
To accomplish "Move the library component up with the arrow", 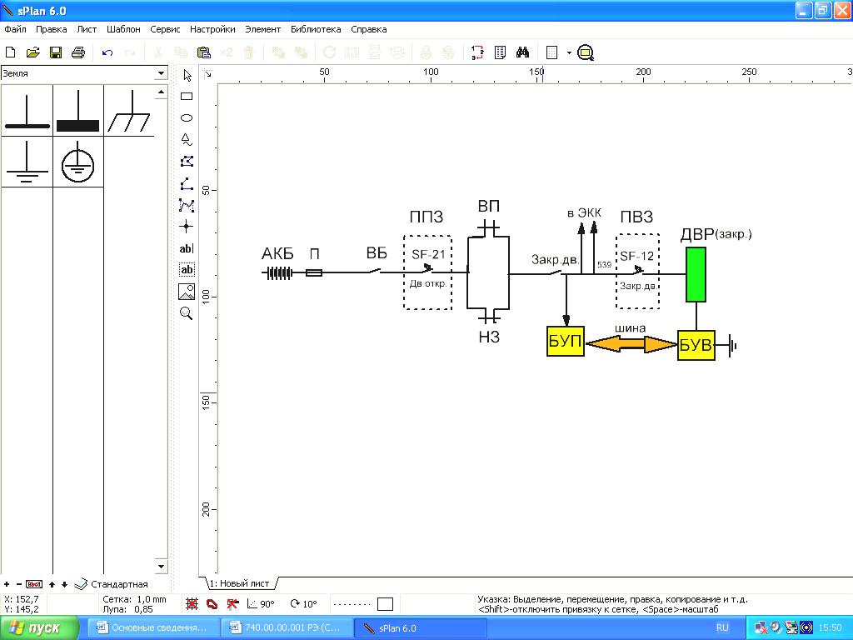I will [x=52, y=584].
